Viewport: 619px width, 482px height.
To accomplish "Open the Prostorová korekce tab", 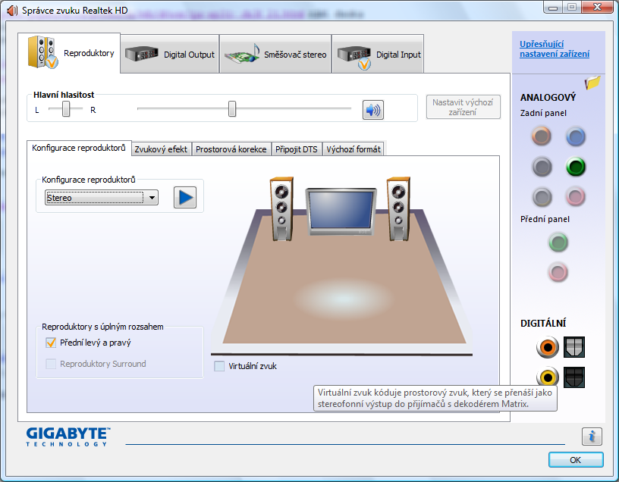I will 231,149.
